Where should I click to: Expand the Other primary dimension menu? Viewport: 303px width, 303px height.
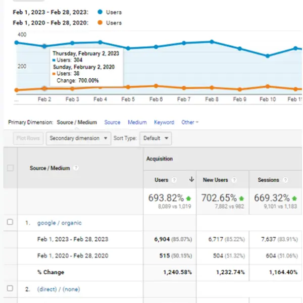pyautogui.click(x=190, y=122)
